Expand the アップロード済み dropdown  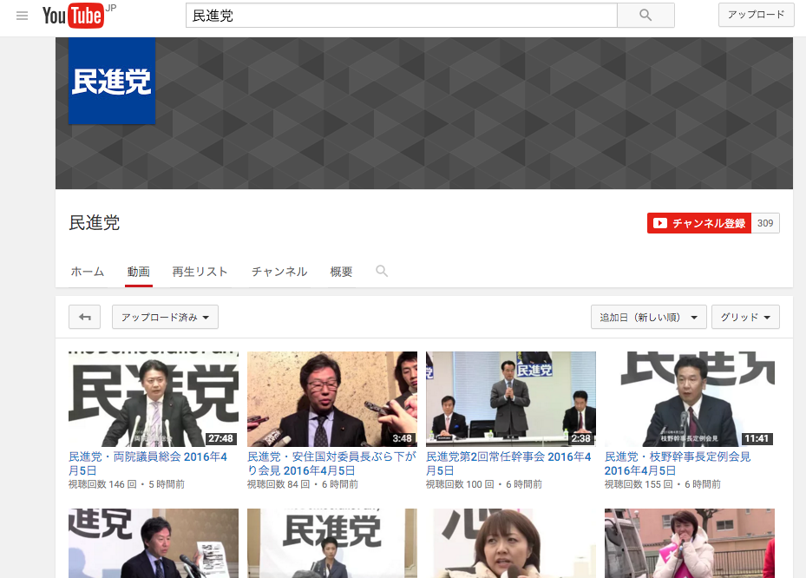[165, 318]
